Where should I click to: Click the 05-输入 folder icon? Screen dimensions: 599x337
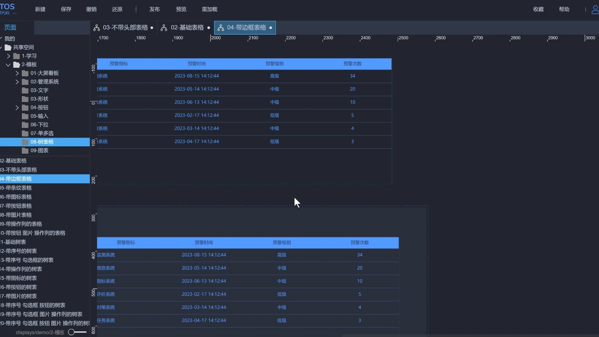[25, 116]
